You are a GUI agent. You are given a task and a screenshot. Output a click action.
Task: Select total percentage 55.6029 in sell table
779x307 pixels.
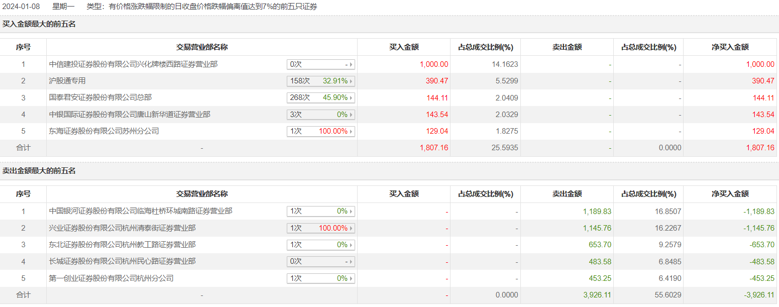point(667,295)
